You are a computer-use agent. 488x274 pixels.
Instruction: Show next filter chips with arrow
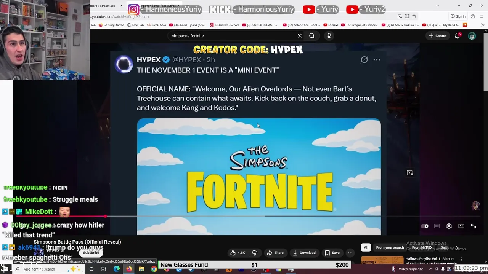point(457,248)
